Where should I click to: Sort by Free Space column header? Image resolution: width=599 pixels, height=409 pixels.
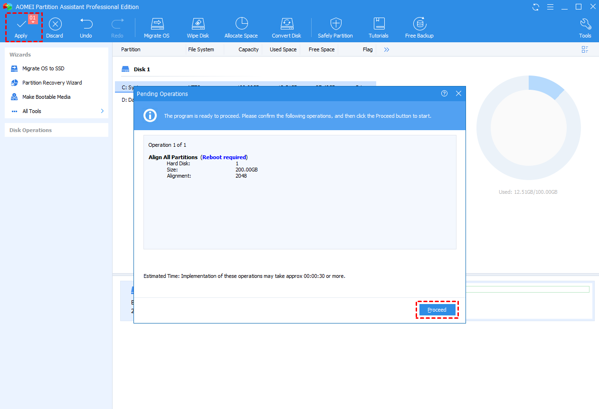322,49
